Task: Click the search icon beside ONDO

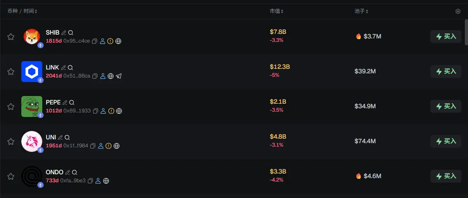Action: pos(74,173)
